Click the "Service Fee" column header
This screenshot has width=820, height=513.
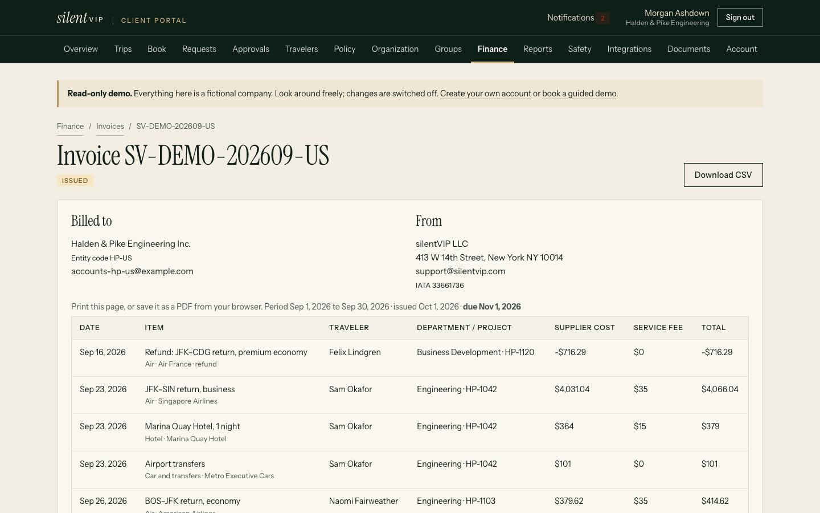[x=658, y=328]
